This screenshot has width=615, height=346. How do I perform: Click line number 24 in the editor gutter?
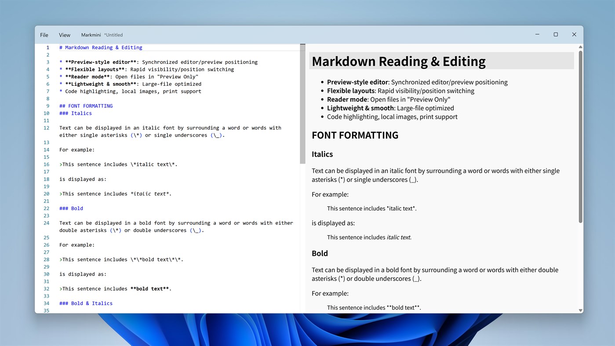[x=46, y=223]
